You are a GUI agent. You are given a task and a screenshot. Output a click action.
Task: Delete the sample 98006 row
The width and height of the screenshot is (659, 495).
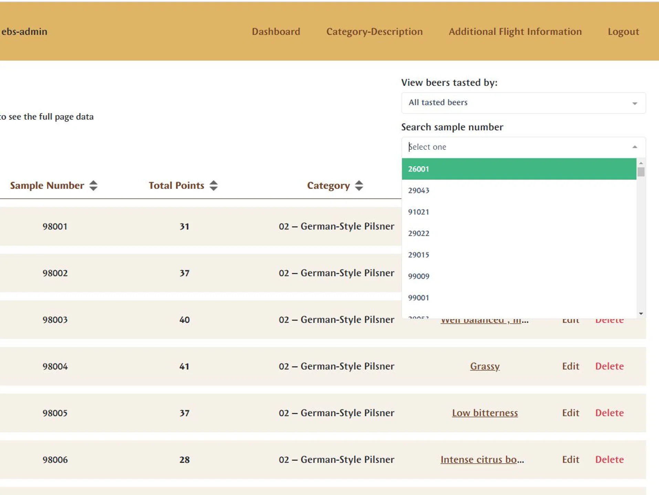[609, 460]
